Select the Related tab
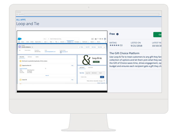Image resolution: width=176 pixels, height=136 pixels. (22, 57)
